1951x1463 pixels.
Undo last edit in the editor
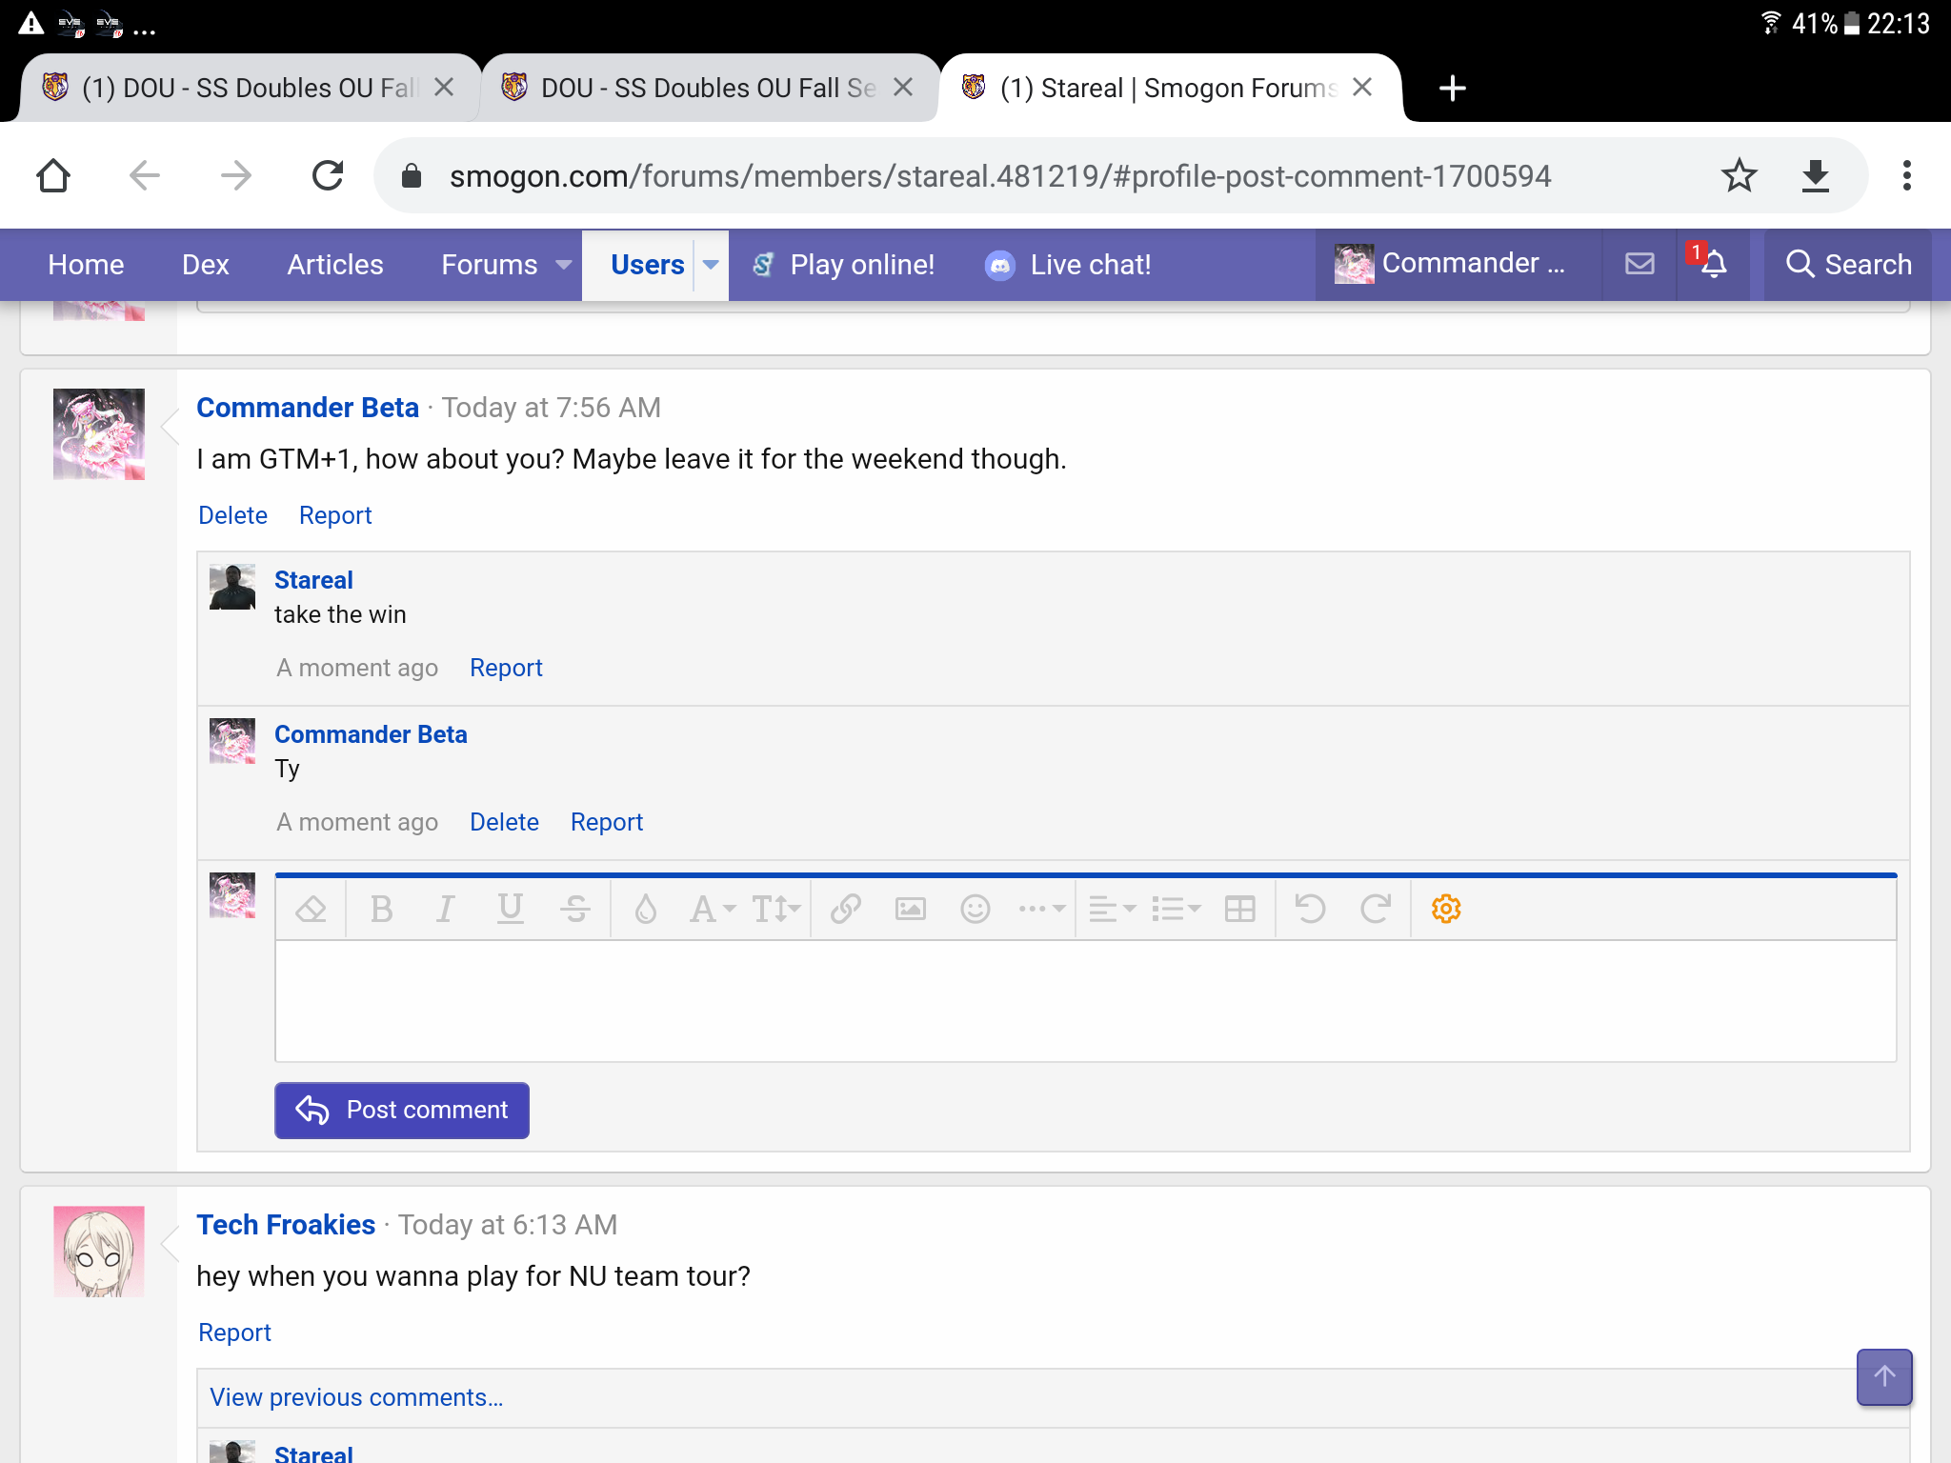click(x=1311, y=910)
